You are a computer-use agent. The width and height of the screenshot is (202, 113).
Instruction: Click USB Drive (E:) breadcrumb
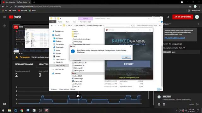(80, 25)
